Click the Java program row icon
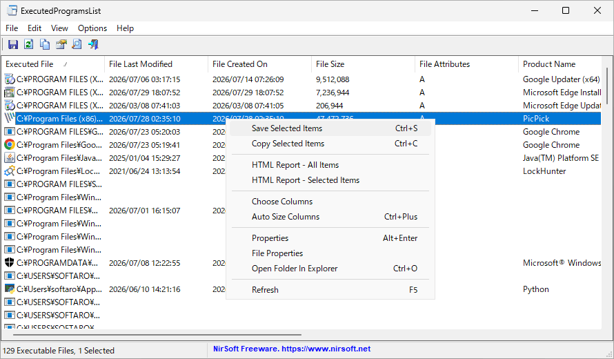 [x=10, y=158]
